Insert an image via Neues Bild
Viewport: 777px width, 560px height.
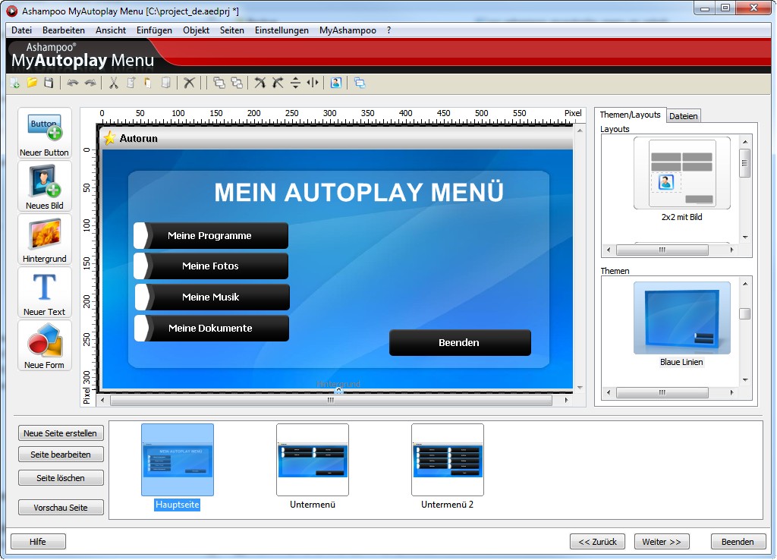[x=45, y=187]
